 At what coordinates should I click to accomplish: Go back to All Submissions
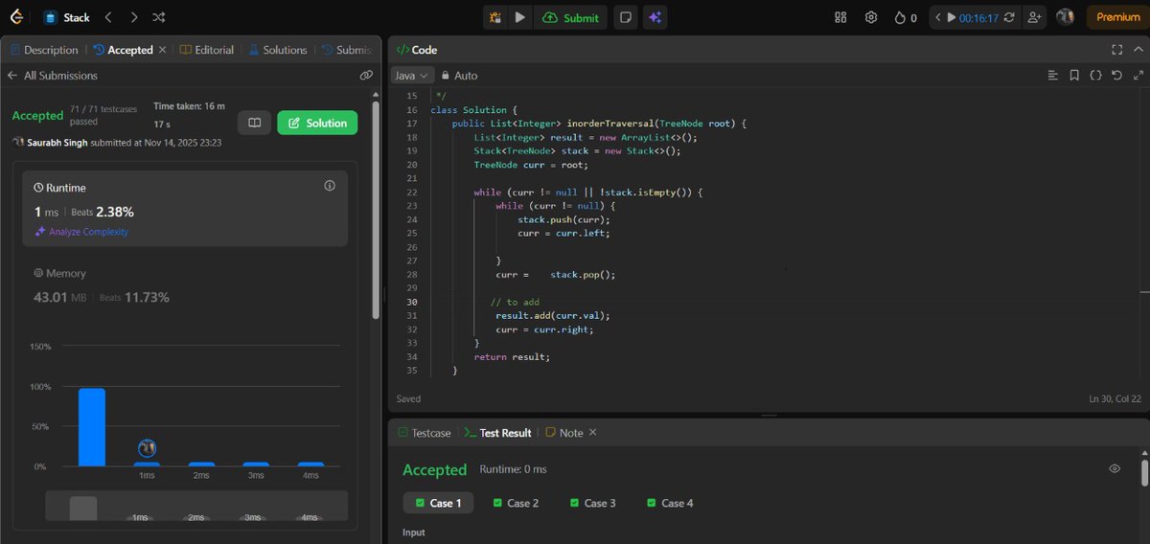click(52, 75)
